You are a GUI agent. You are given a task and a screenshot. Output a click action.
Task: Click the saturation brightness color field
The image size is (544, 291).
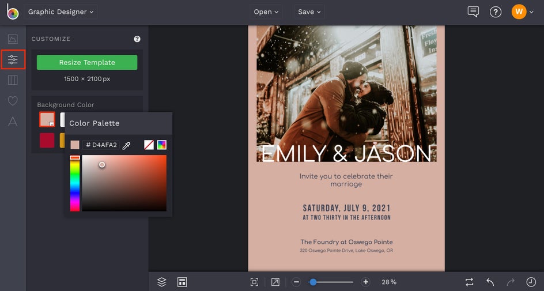(x=124, y=183)
